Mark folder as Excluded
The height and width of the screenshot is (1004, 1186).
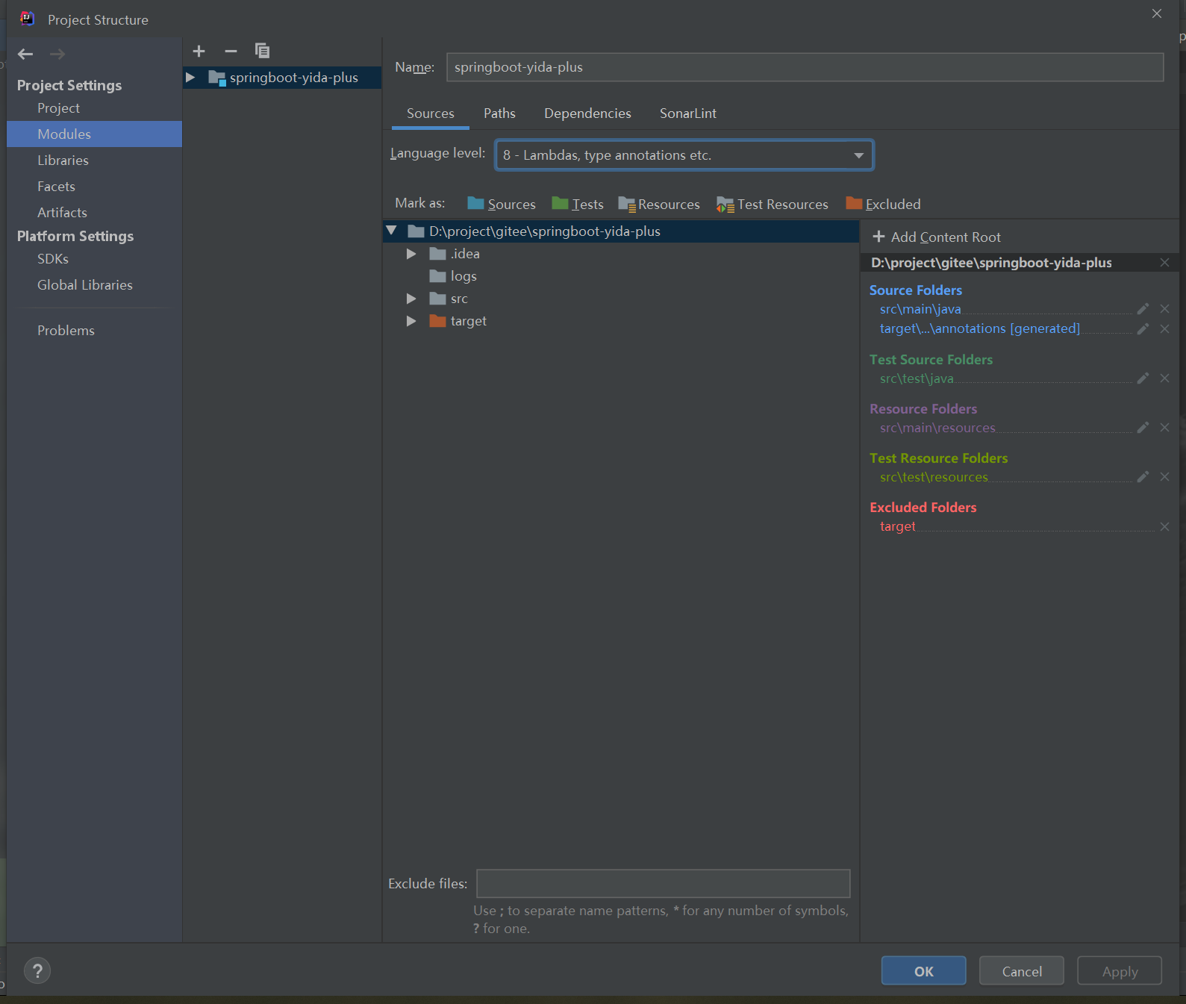coord(883,204)
